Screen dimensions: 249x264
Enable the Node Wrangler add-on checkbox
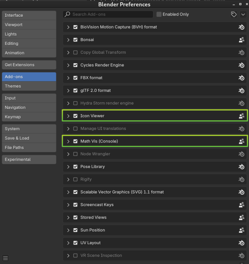(75, 154)
